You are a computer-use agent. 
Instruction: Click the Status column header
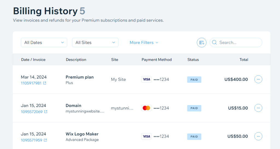(x=193, y=60)
